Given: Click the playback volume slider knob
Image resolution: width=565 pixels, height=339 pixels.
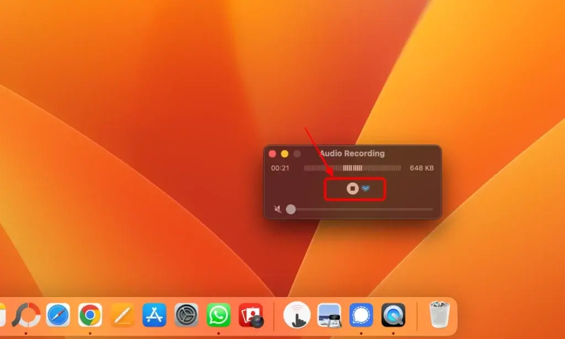Looking at the screenshot, I should pyautogui.click(x=291, y=209).
